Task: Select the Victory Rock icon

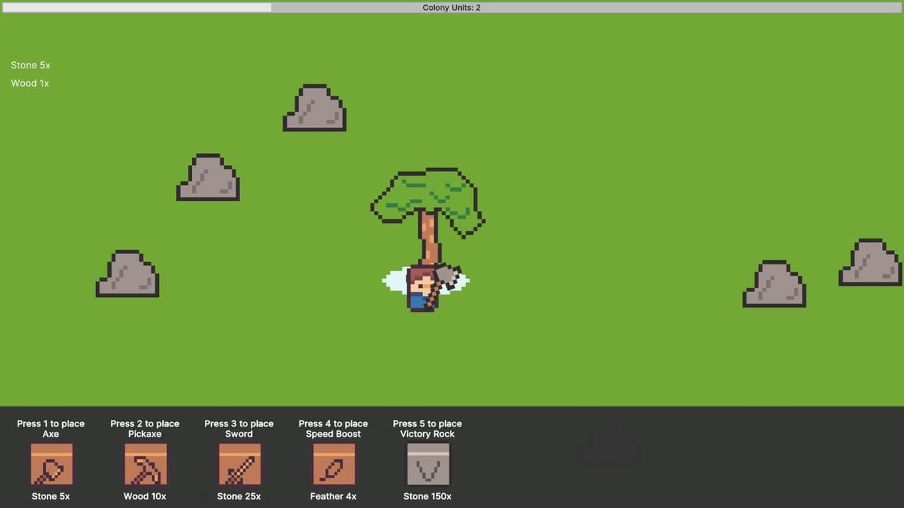Action: (428, 464)
